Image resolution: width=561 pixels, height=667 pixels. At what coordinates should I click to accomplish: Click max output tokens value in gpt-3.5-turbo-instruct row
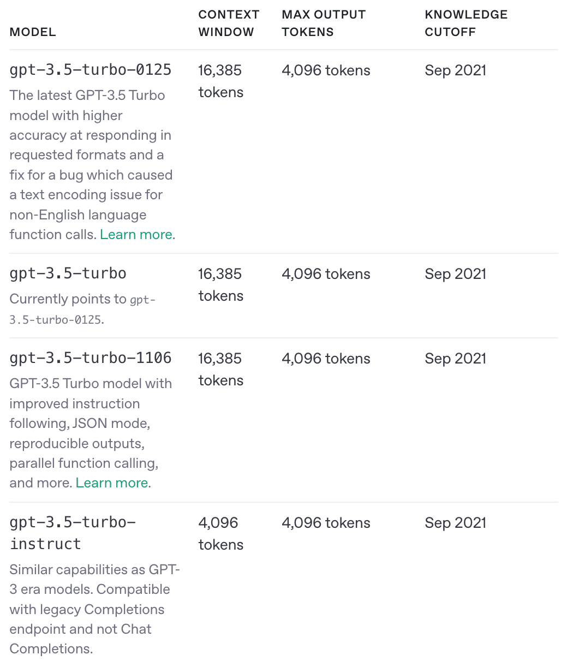[x=326, y=523]
